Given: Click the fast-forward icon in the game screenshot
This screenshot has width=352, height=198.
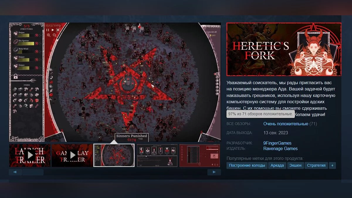Looking at the screenshot, I should click(58, 30).
